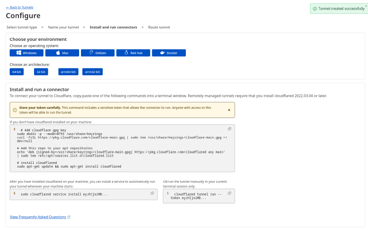
Task: Click the success checkmark icon in the notification
Action: tap(315, 9)
